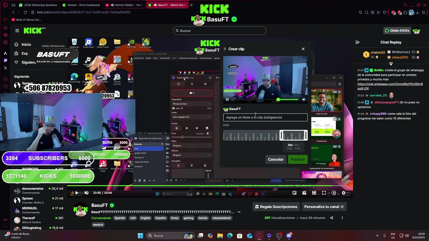429x241 pixels.
Task: Toggle theater mode in player
Action: click(314, 193)
